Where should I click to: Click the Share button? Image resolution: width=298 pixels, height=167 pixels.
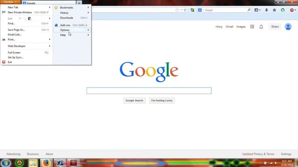pos(275,27)
